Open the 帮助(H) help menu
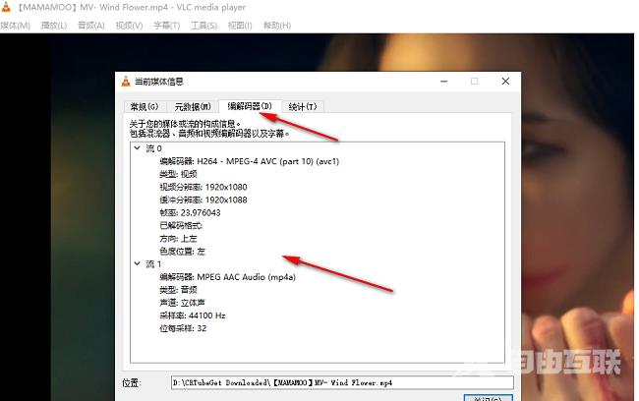Viewport: 639px width, 401px height. coord(278,25)
